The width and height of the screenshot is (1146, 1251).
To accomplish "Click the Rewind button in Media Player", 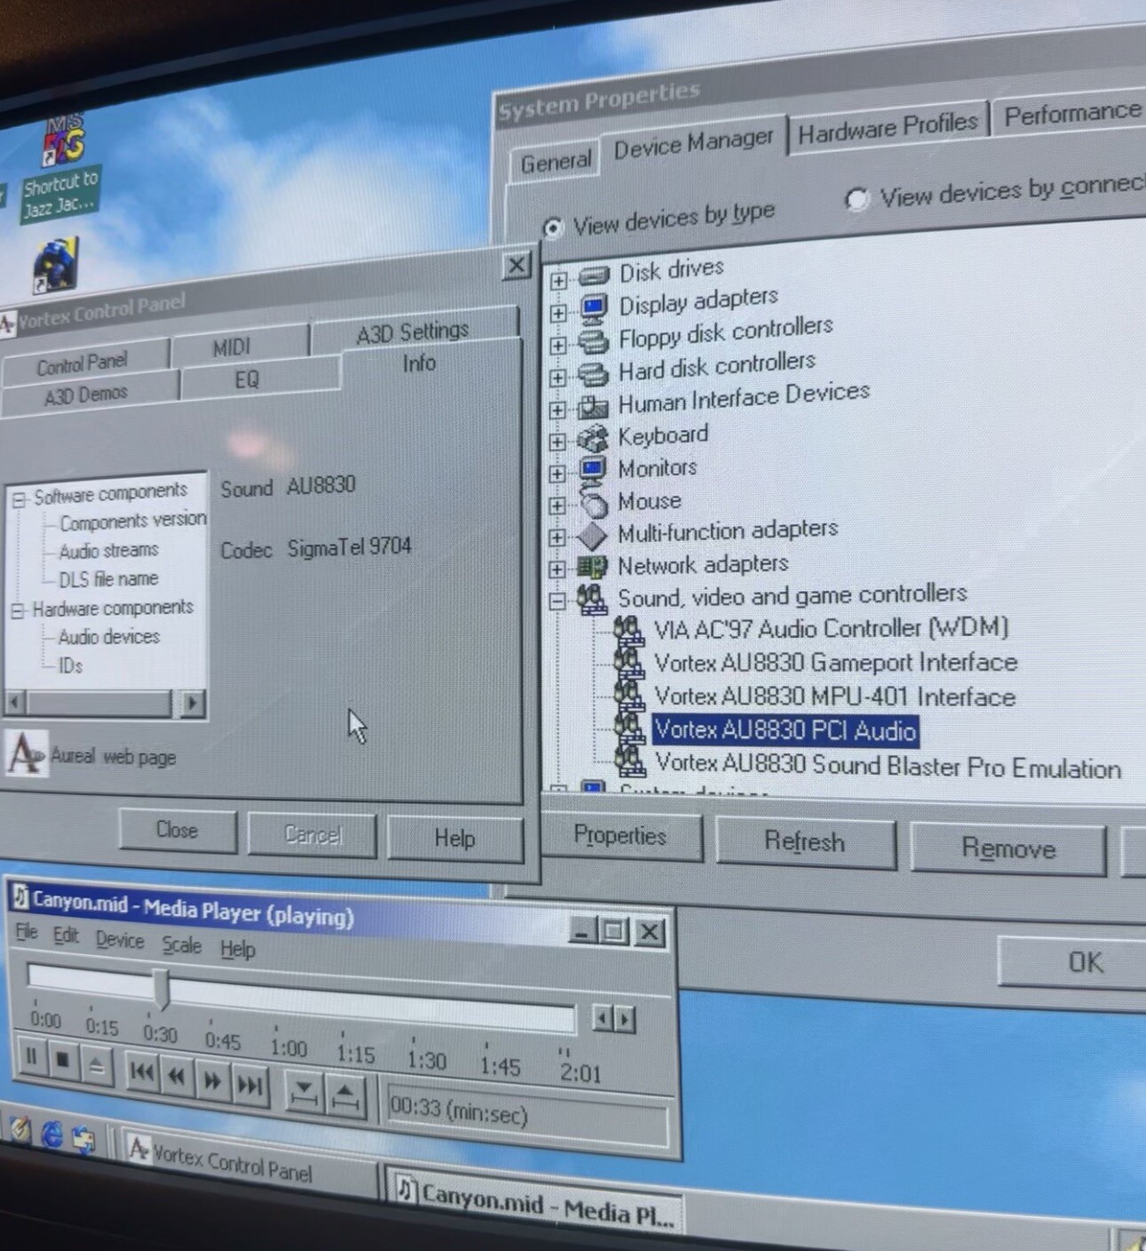I will coord(177,1077).
